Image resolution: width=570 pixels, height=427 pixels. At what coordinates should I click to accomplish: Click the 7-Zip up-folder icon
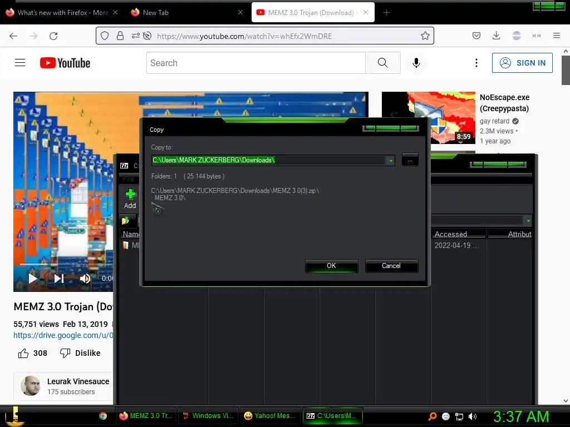(125, 220)
